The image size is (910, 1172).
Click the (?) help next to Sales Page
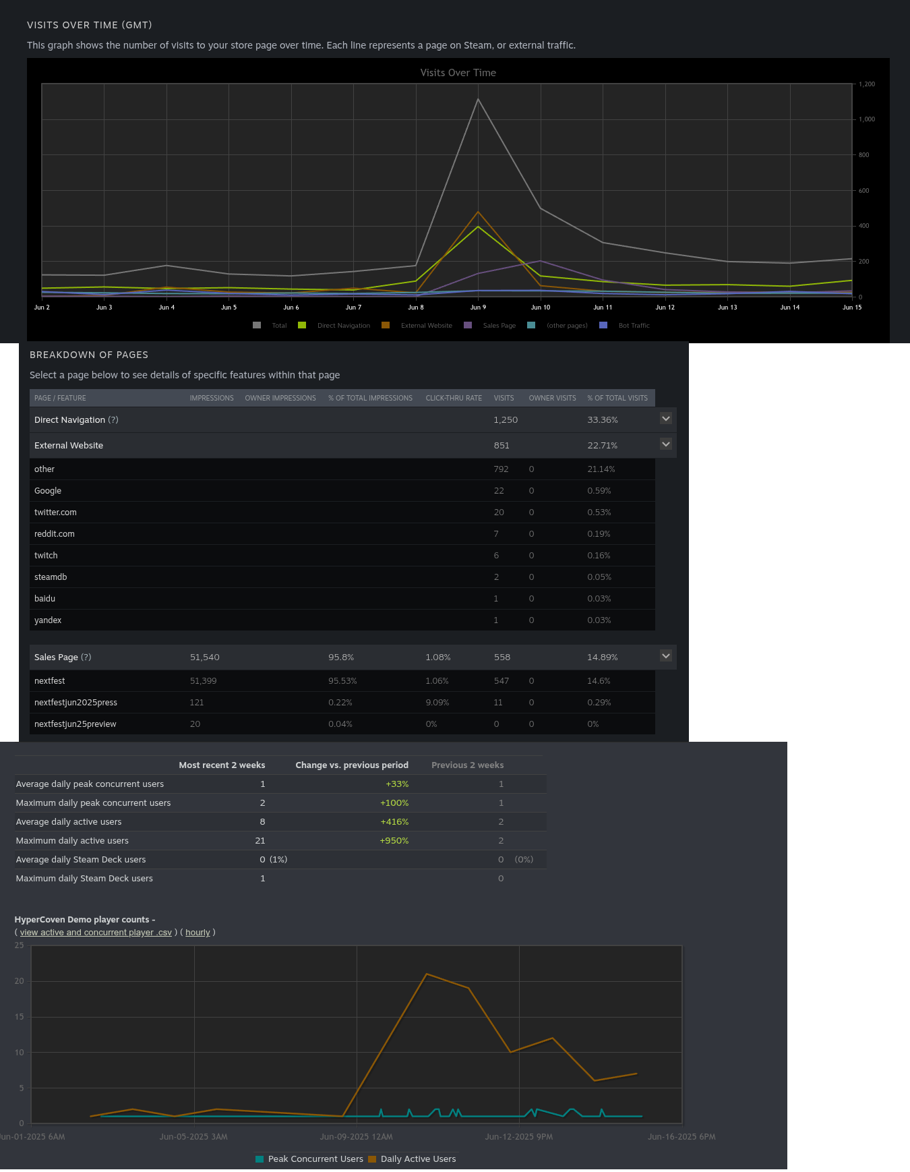86,657
